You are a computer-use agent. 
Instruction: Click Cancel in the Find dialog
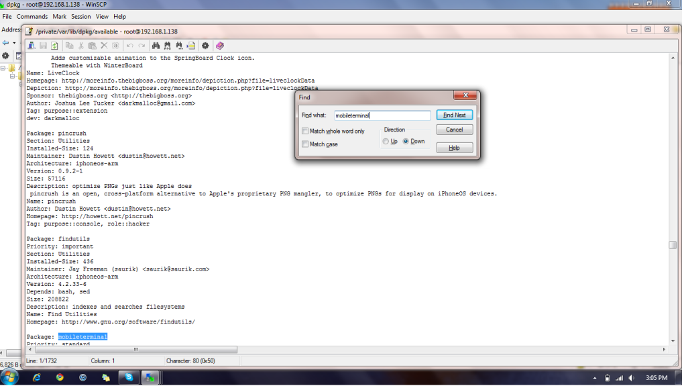point(454,130)
